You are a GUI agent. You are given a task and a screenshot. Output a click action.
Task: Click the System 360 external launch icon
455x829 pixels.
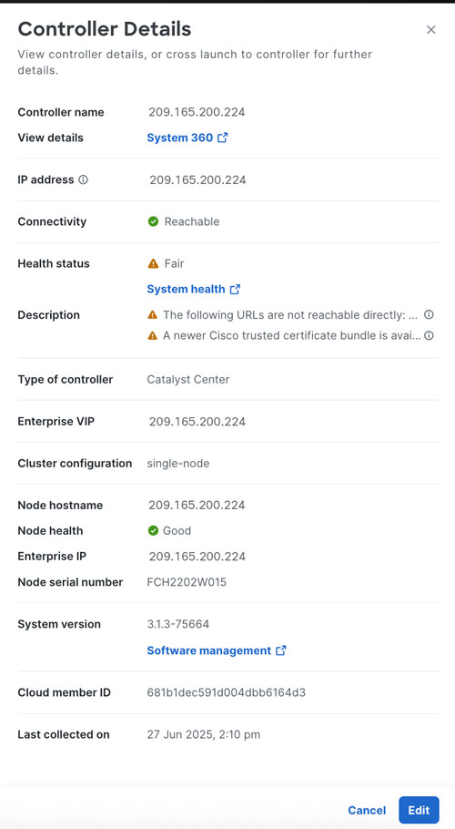pyautogui.click(x=223, y=138)
